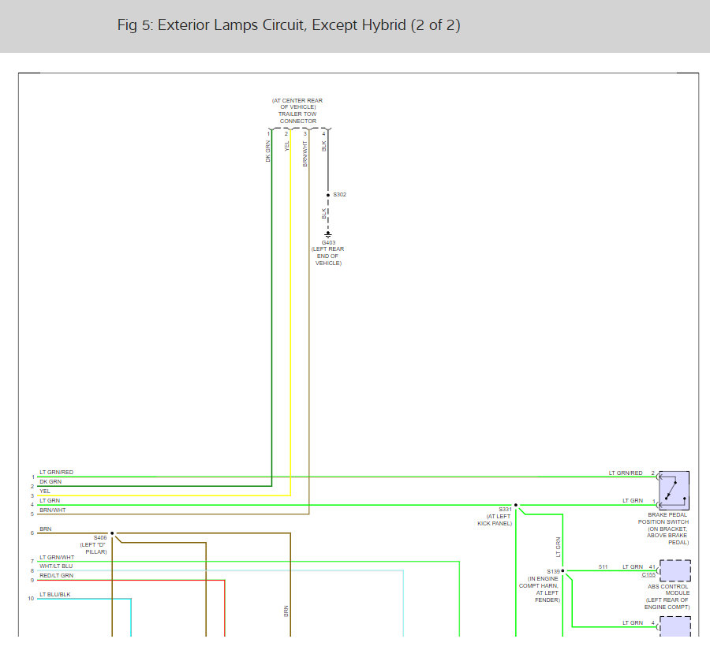Click the S139 splice junction dot
The image size is (710, 654).
pos(562,570)
